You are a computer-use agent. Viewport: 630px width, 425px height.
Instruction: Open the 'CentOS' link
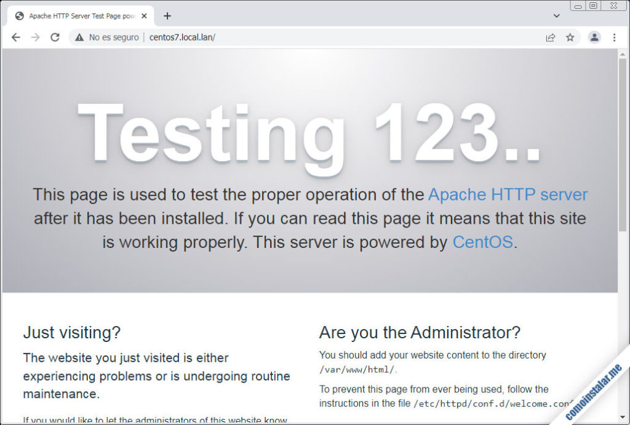tap(483, 242)
